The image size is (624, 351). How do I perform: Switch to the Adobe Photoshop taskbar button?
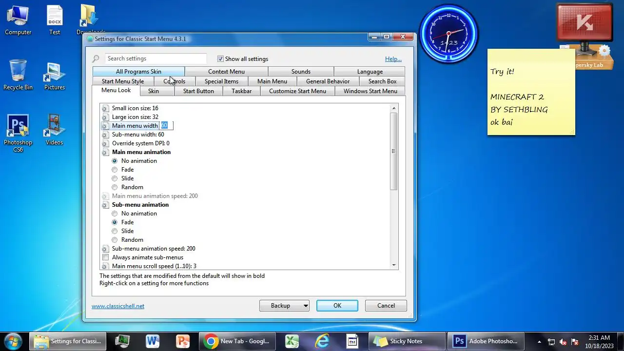click(485, 341)
